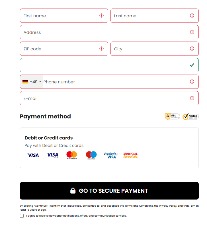The height and width of the screenshot is (226, 207).
Task: Enable the newsletter notifications checkbox
Action: pos(22,216)
